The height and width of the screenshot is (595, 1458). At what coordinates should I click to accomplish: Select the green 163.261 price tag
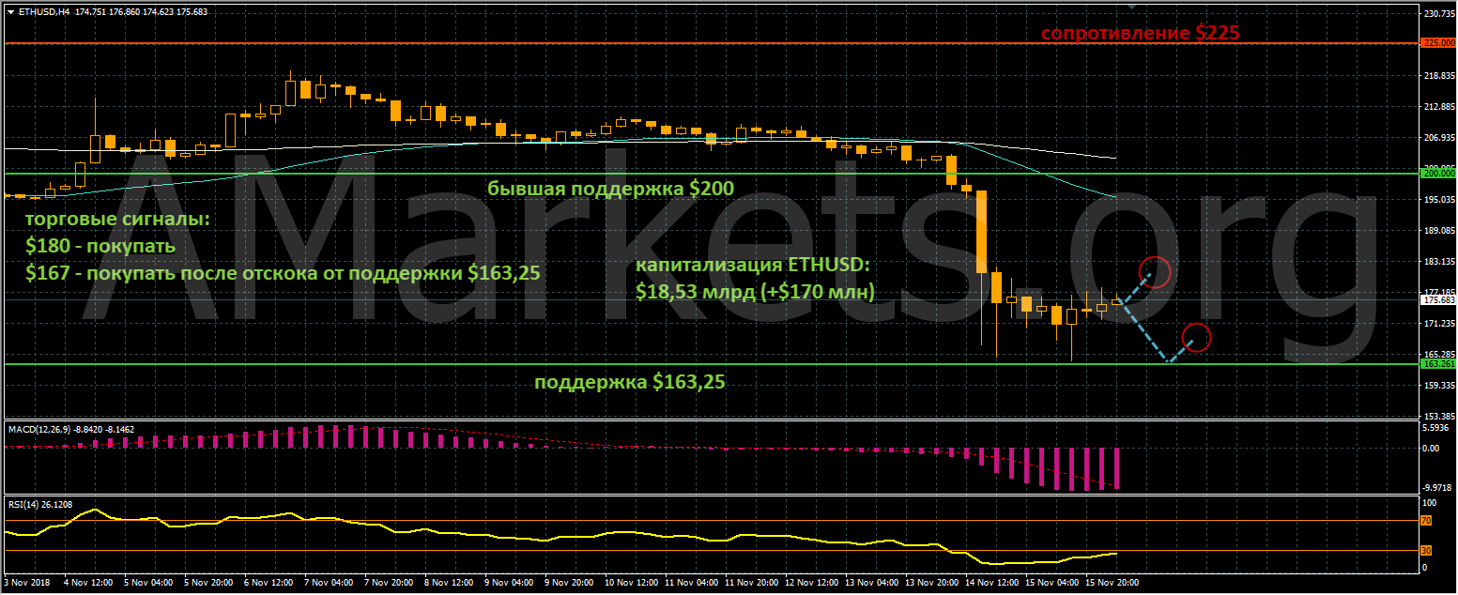tap(1438, 363)
